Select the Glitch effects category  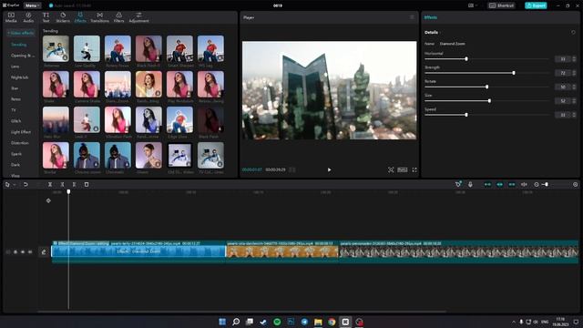click(x=16, y=121)
